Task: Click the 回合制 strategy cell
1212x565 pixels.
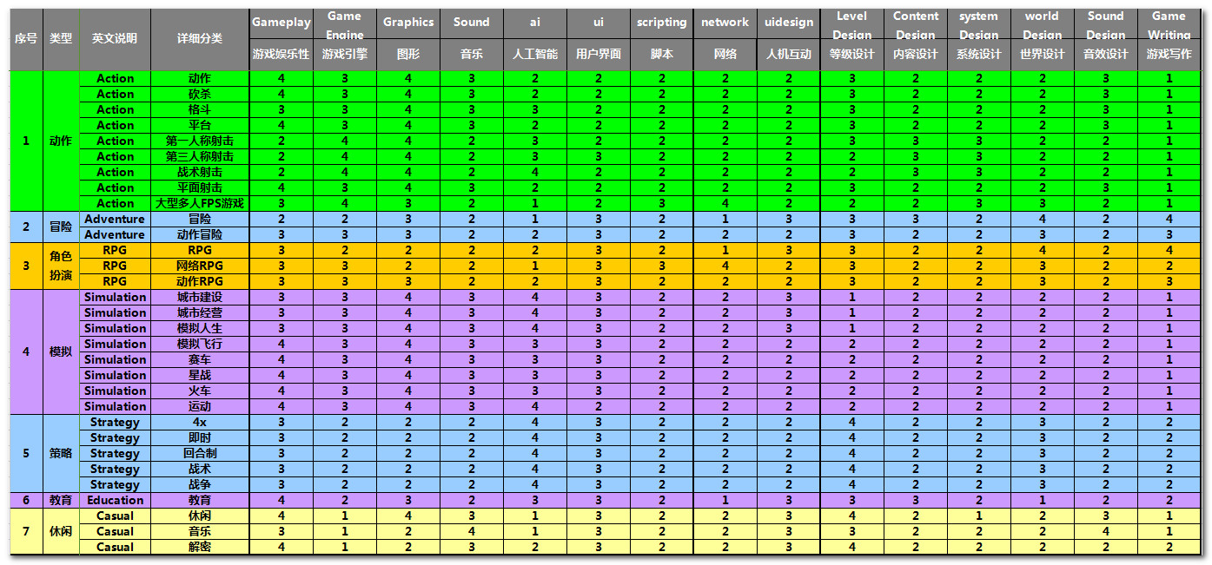Action: coord(200,453)
